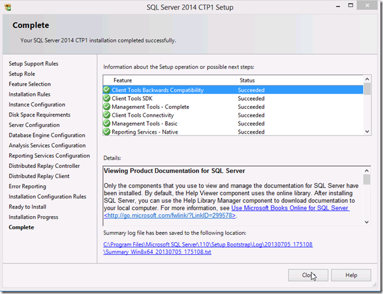Click Distributed Replay Controller step
Screen dimensions: 383x294
(x=44, y=166)
